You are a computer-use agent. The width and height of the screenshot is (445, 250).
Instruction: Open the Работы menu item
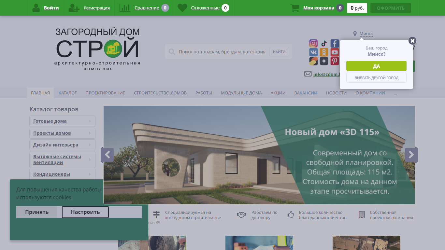pos(204,93)
